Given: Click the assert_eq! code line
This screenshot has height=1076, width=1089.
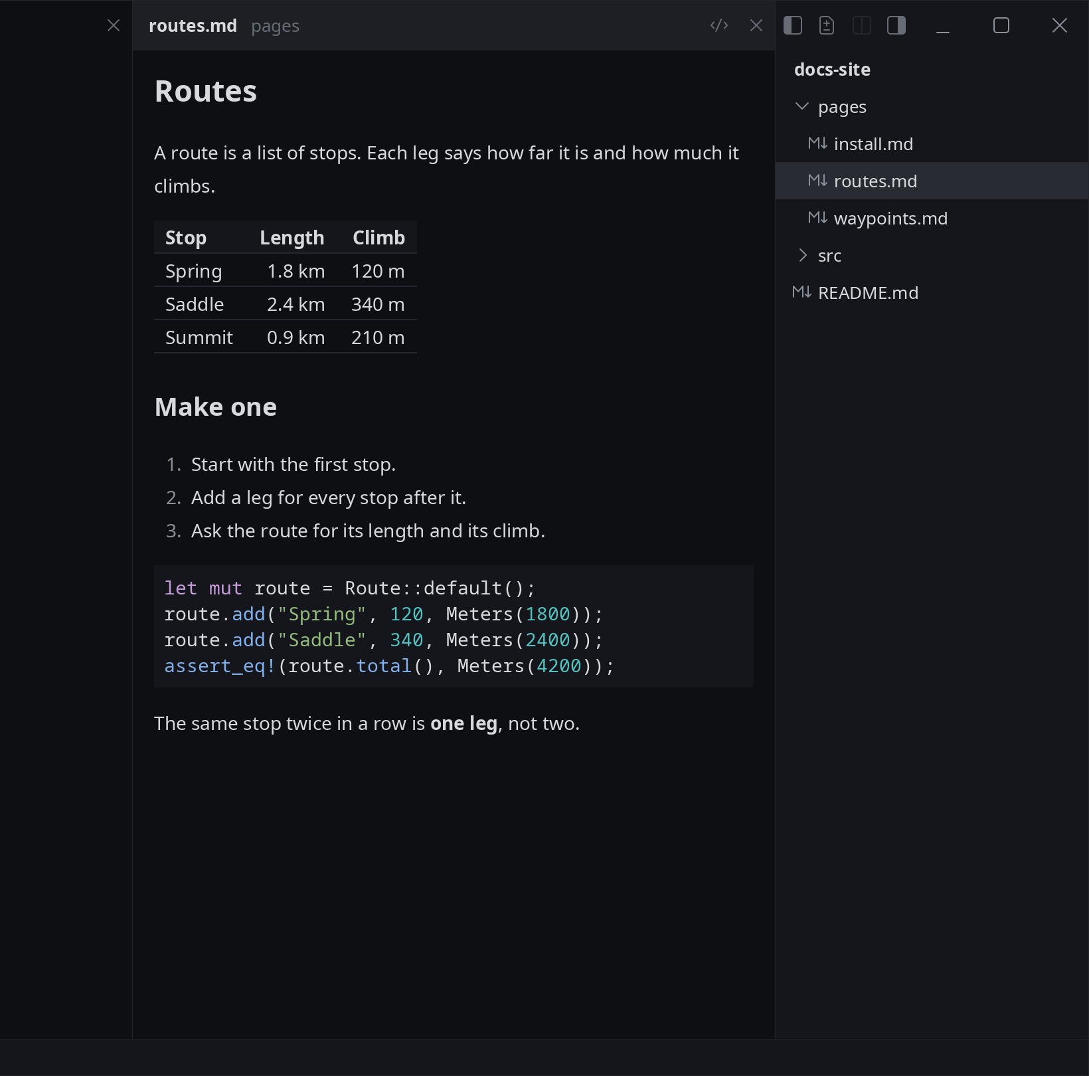Looking at the screenshot, I should click(x=389, y=666).
